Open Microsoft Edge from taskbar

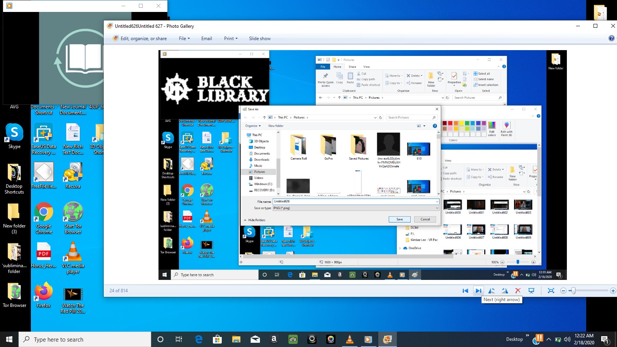199,339
